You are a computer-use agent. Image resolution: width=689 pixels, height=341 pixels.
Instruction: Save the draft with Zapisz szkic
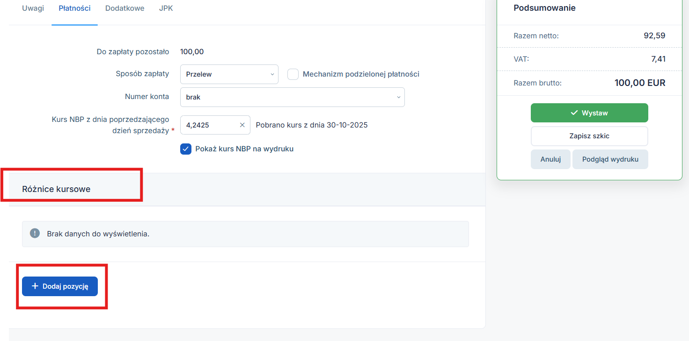[589, 136]
